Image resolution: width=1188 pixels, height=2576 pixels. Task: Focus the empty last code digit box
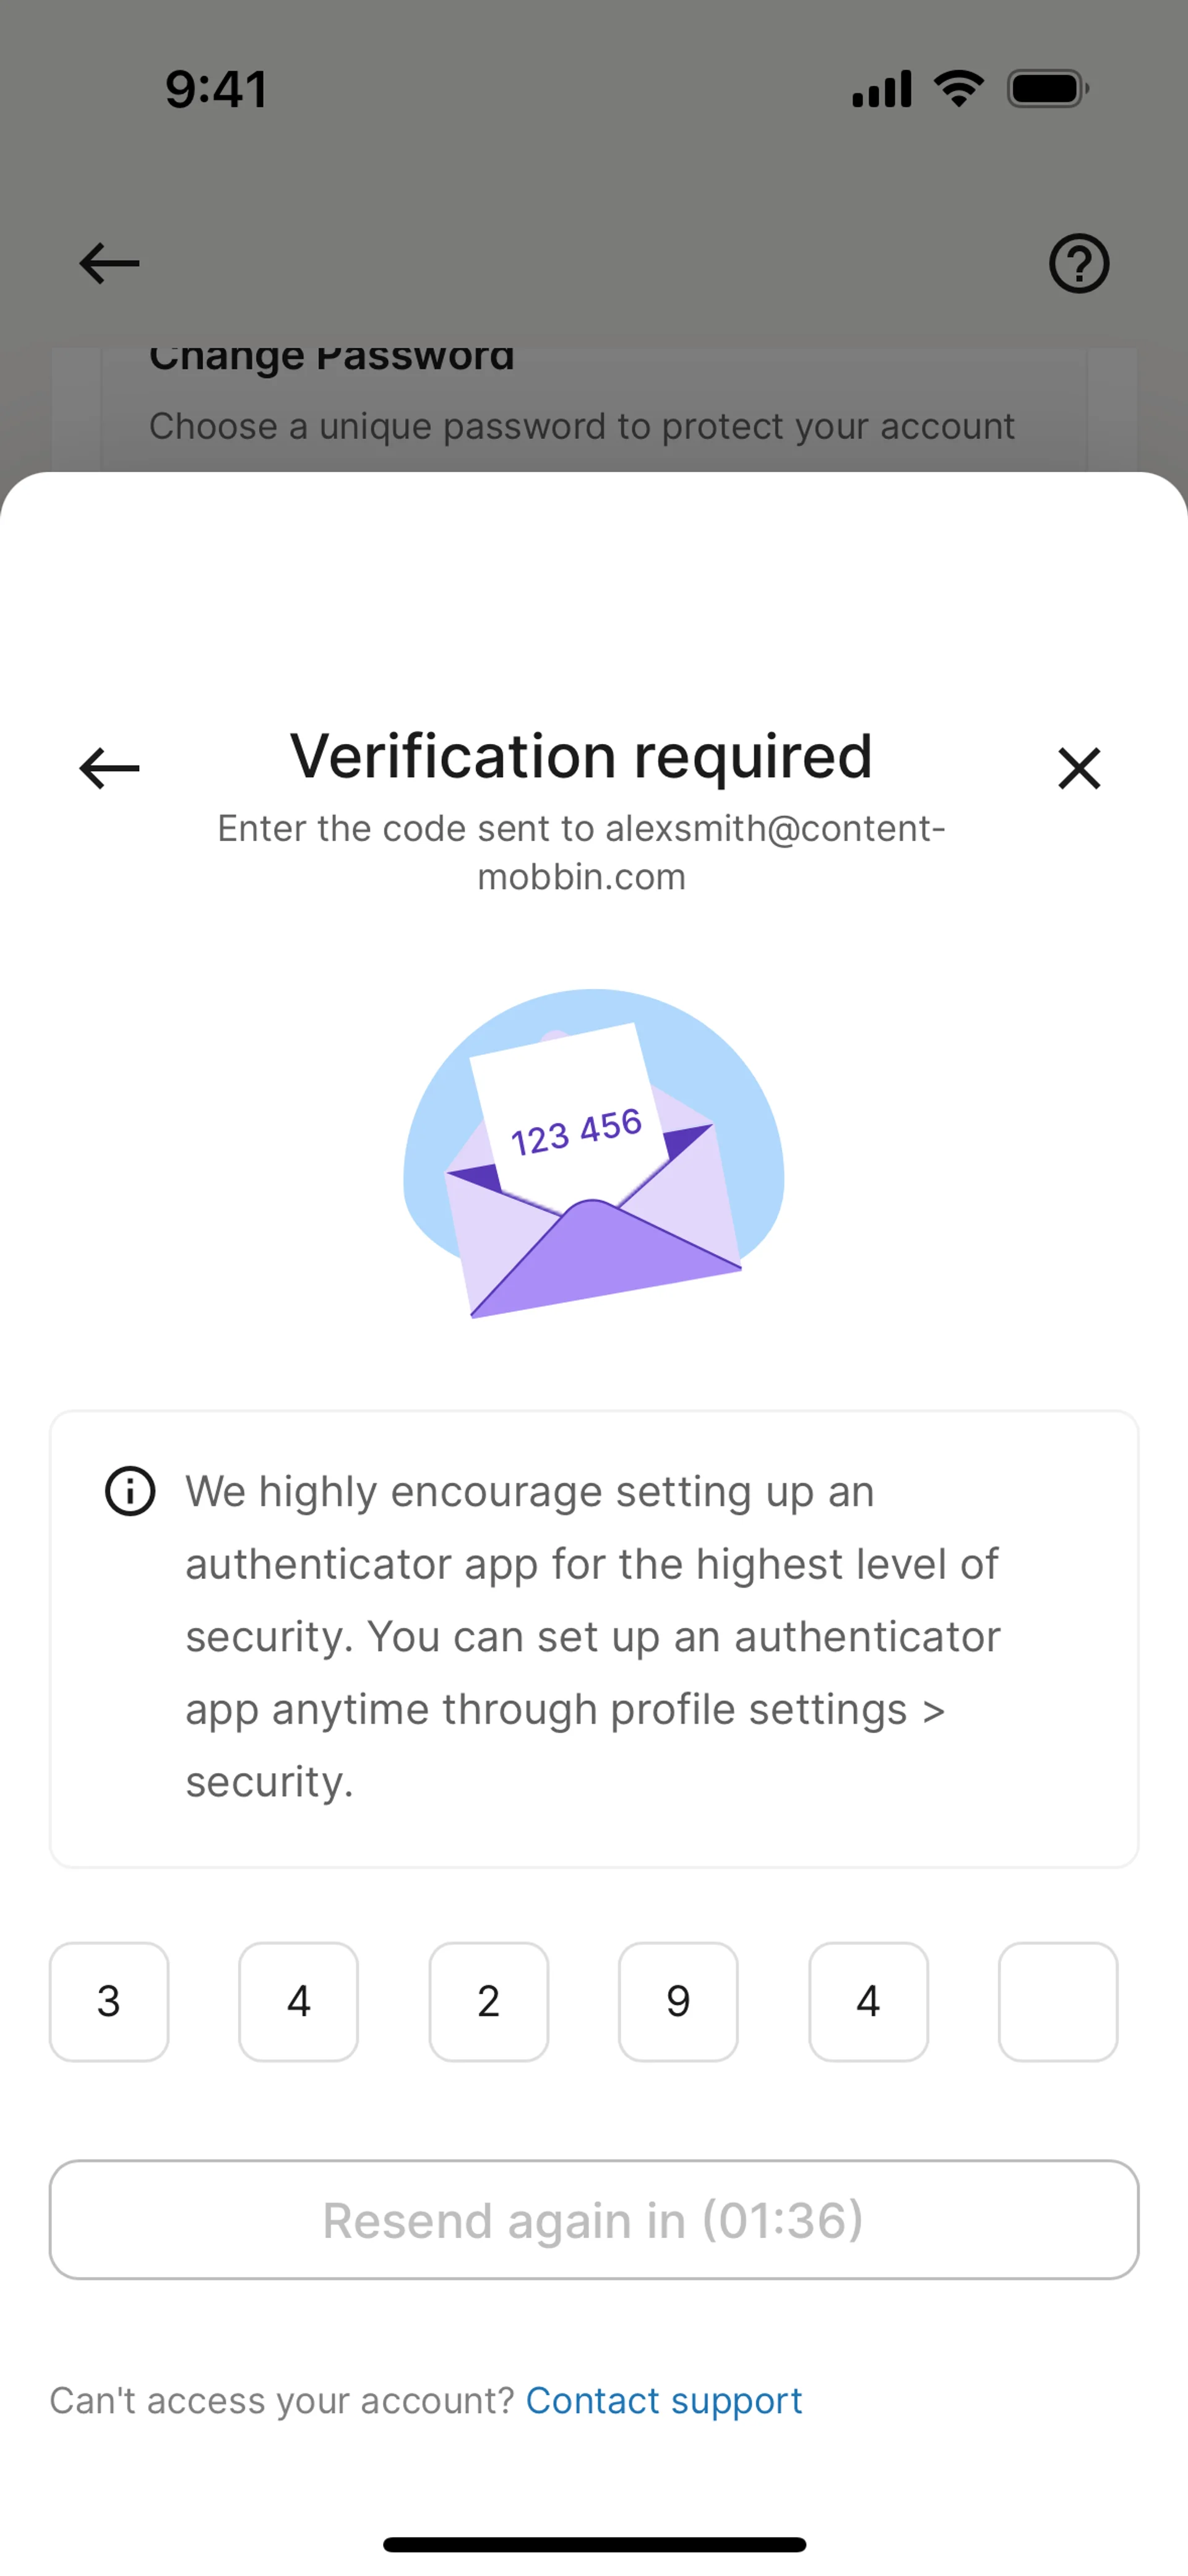1057,2002
